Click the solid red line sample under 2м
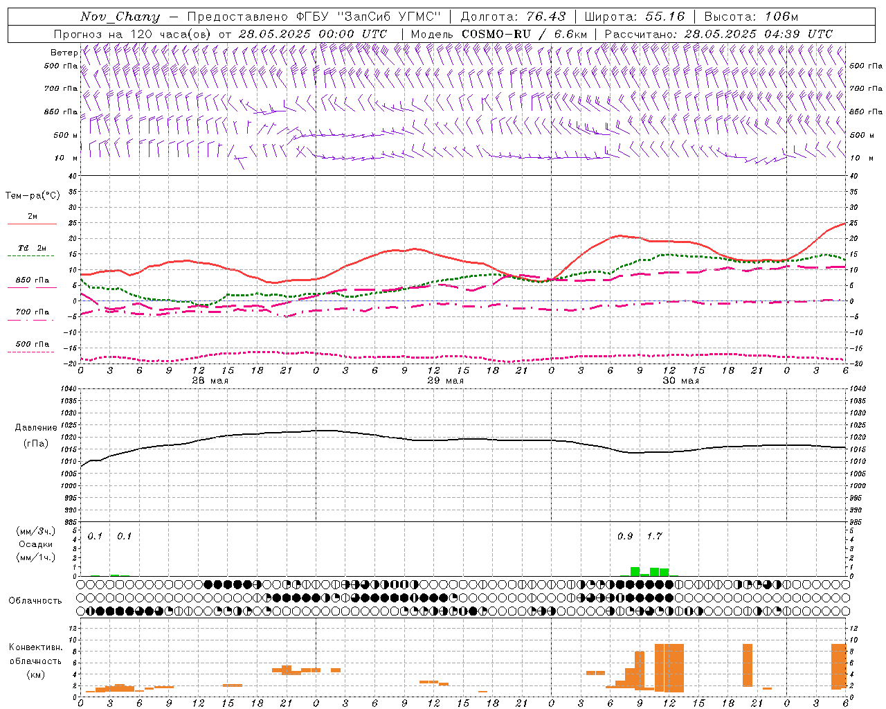 pos(31,224)
